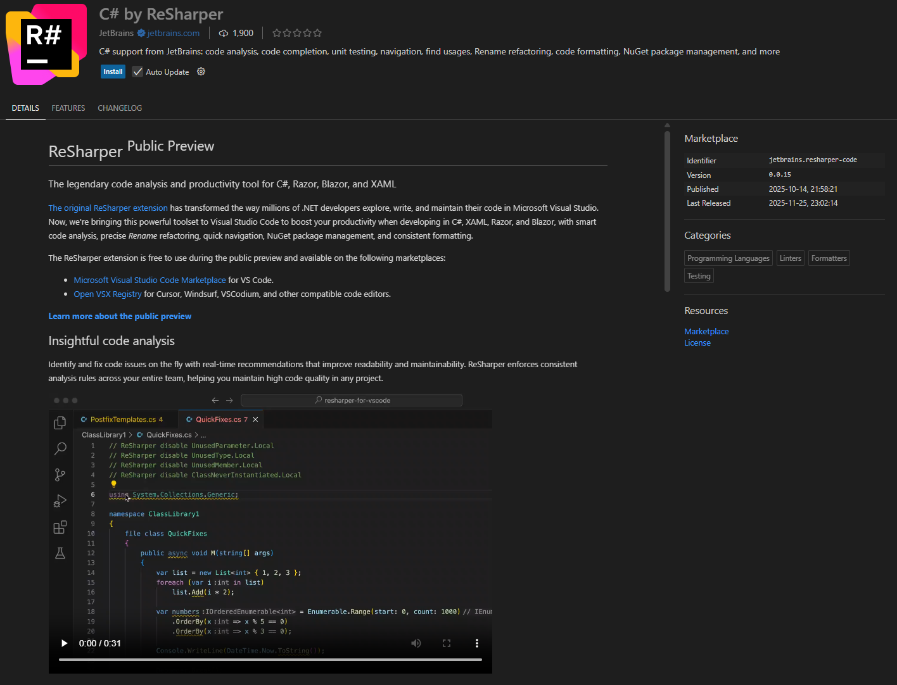Click the 'namespace ClassLibrary1' code line
897x685 pixels.
pyautogui.click(x=154, y=514)
